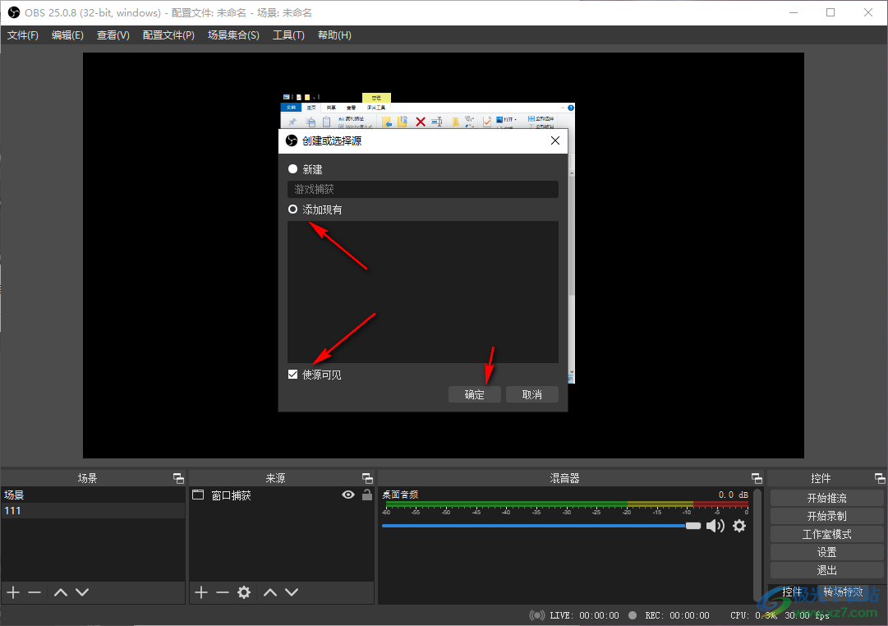This screenshot has width=888, height=626.
Task: Switch to the 控件 bottom tab
Action: tap(792, 592)
